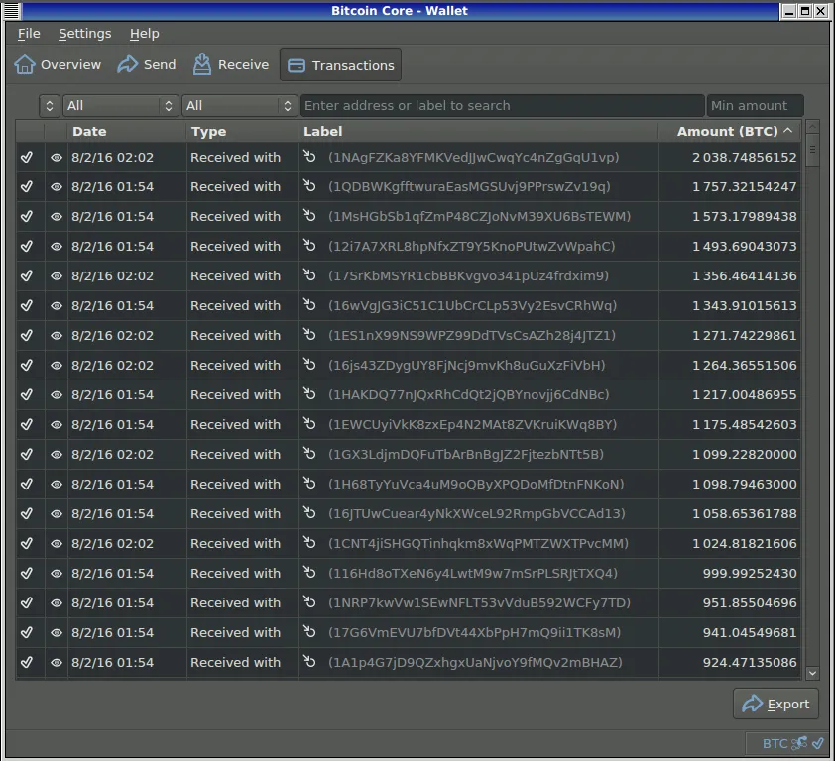
Task: Click eye icon for 1 573.17989438 row
Action: (56, 217)
